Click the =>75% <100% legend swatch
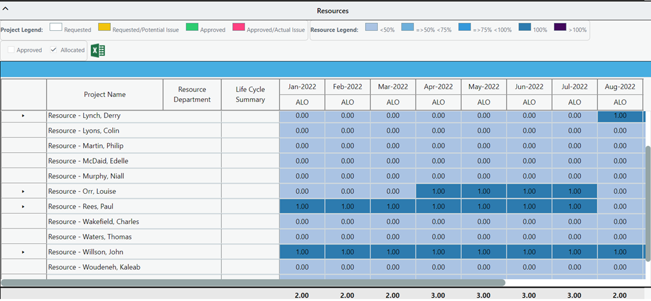651x301 pixels. pyautogui.click(x=464, y=28)
